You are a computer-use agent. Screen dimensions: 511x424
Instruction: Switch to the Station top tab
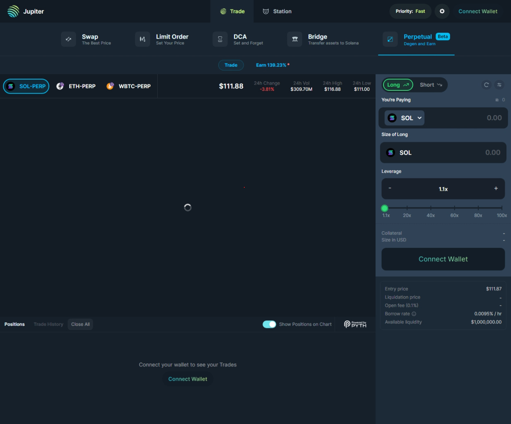point(277,11)
